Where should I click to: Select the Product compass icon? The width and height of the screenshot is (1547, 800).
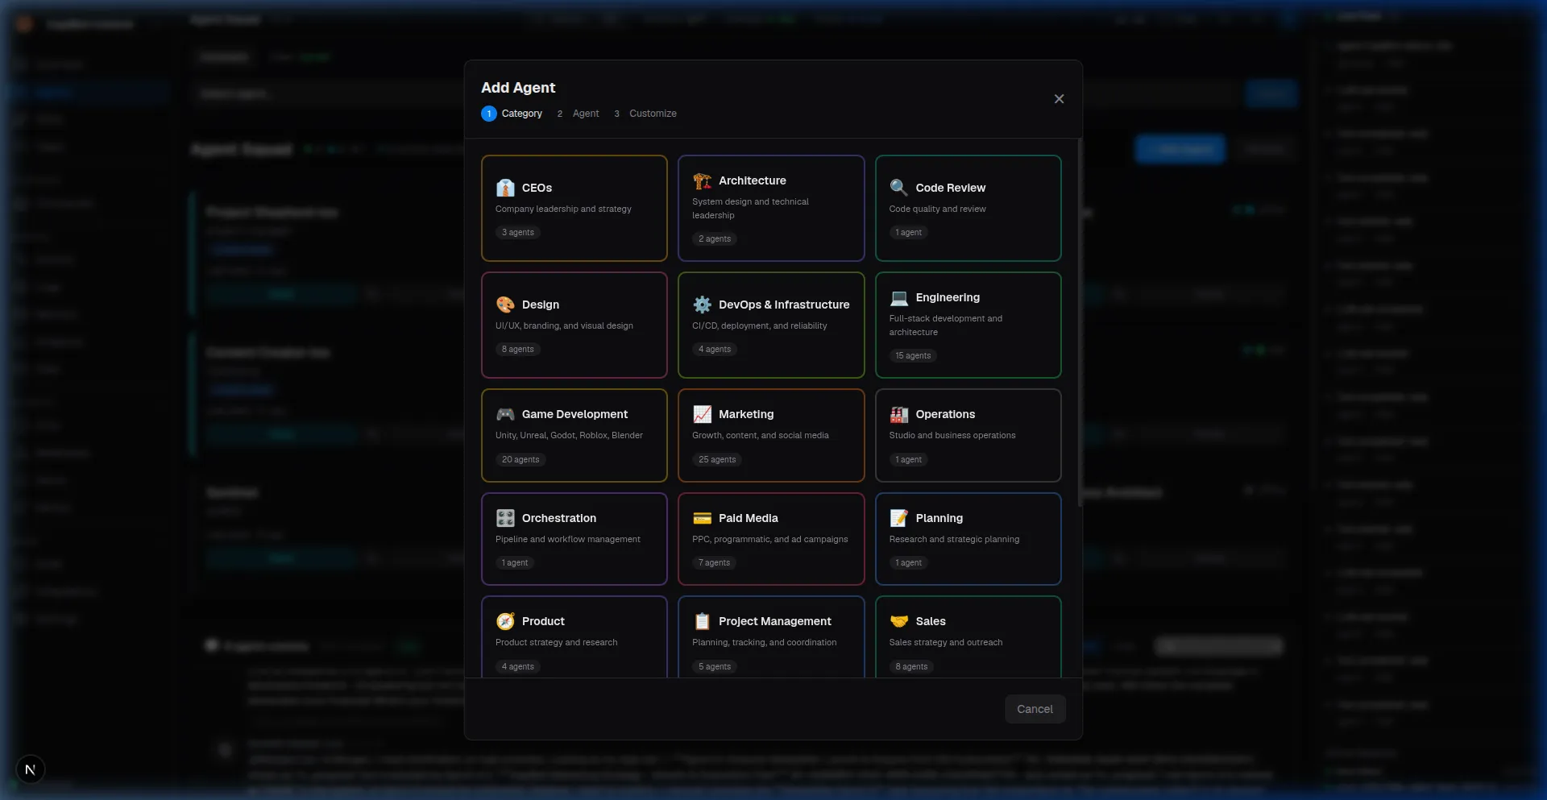pyautogui.click(x=505, y=621)
